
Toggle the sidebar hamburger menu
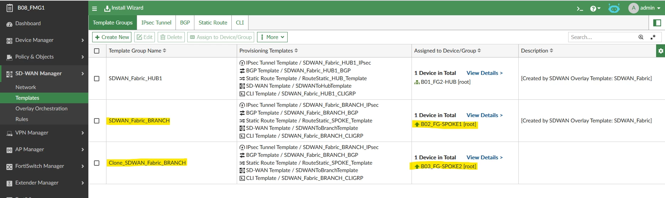[x=94, y=9]
